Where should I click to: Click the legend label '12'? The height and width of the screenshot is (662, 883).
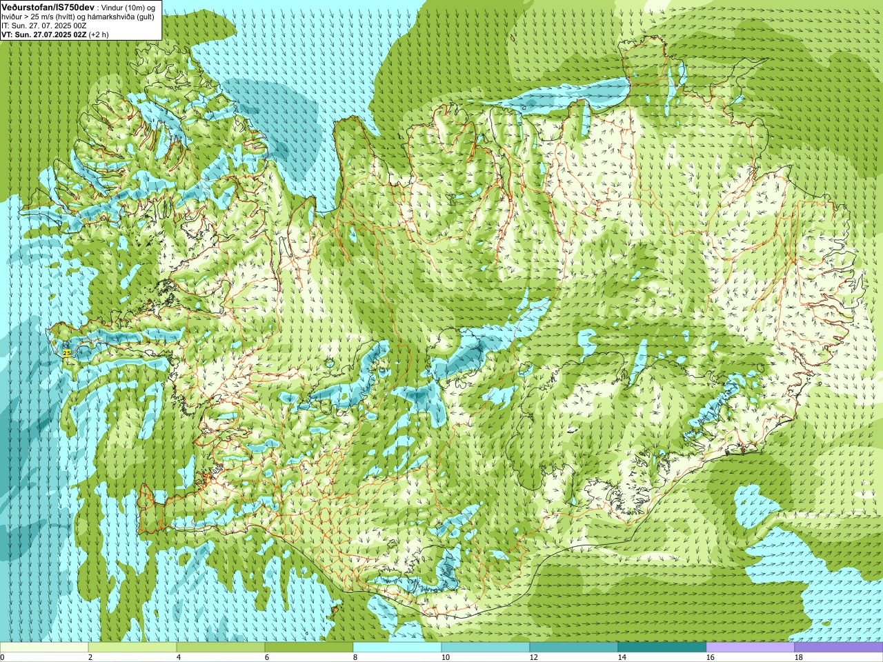pos(533,657)
